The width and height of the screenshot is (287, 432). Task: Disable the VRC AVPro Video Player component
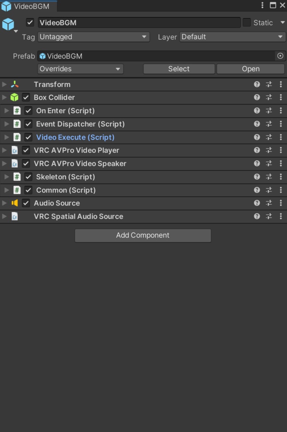point(26,150)
